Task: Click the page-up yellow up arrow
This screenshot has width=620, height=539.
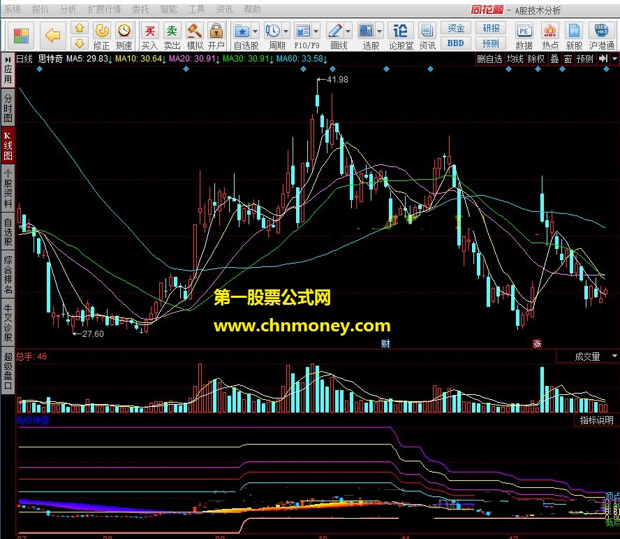Action: (x=80, y=28)
